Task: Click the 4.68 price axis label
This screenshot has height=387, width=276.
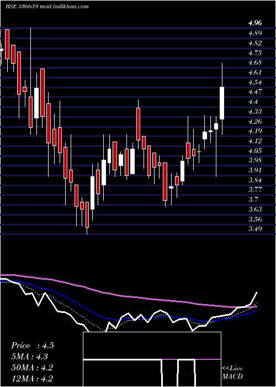Action: point(255,62)
